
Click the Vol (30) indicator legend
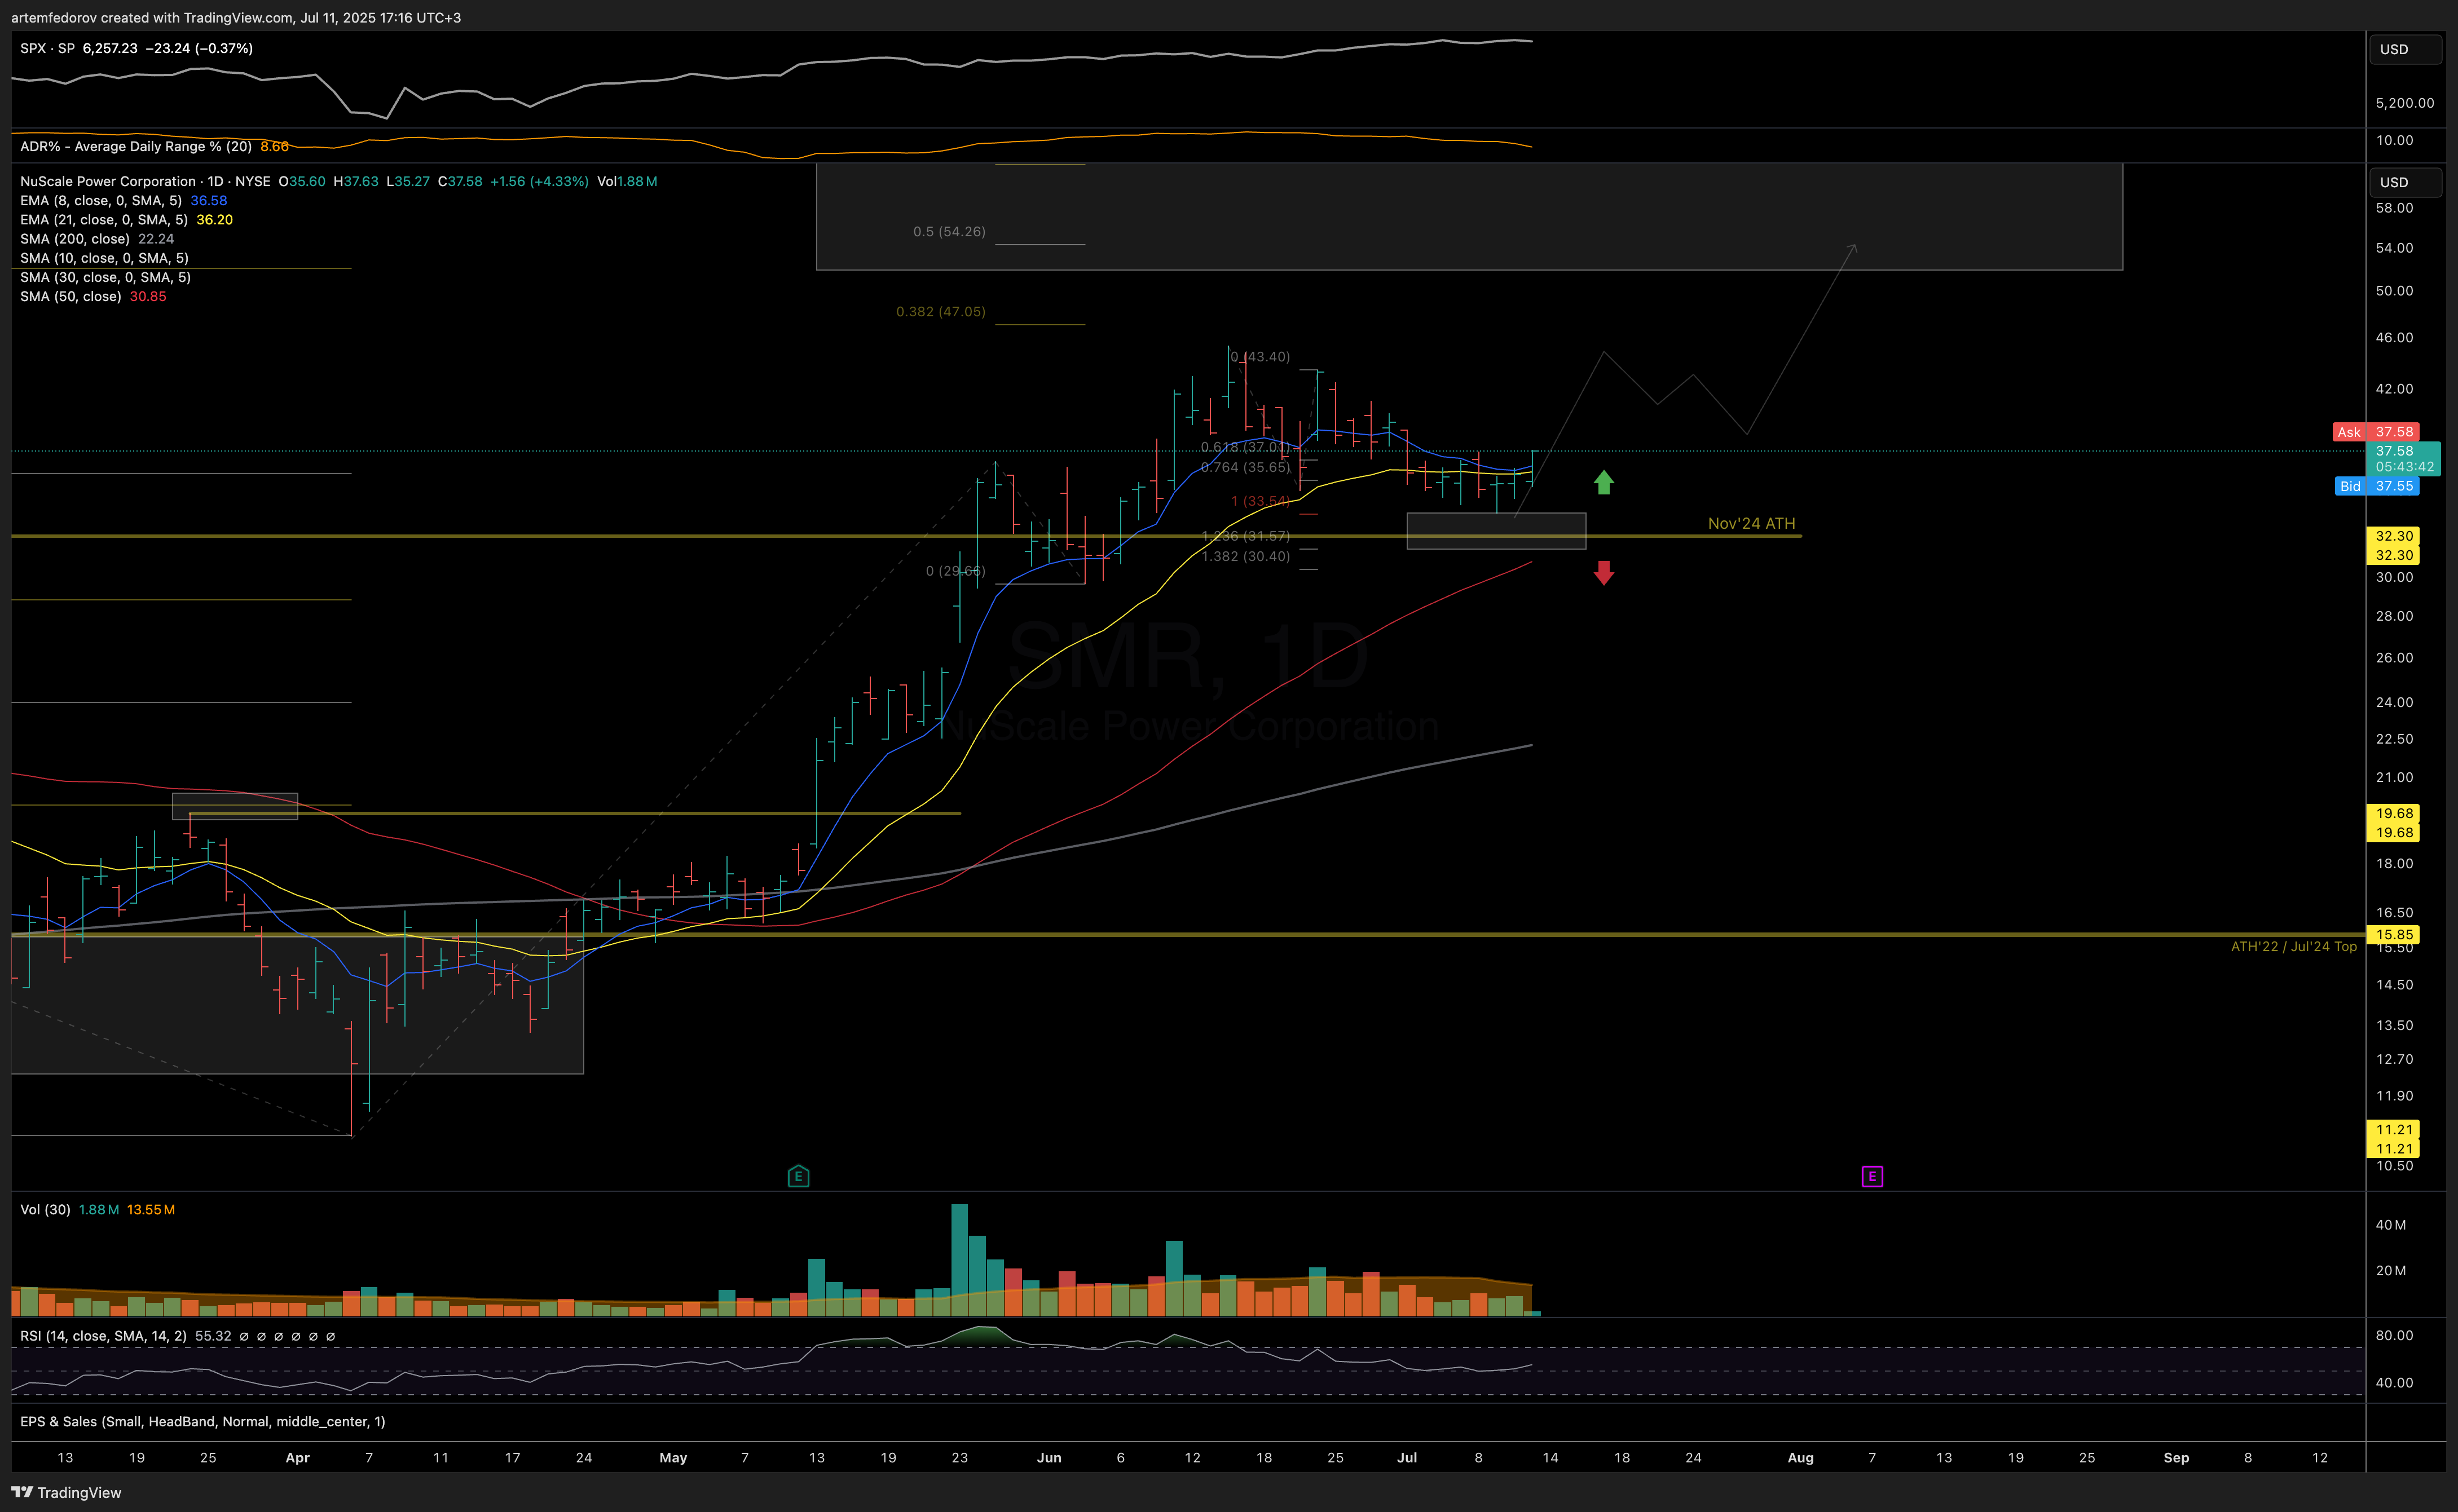coord(45,1209)
